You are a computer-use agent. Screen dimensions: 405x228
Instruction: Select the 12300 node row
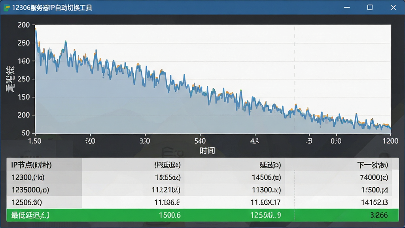(202, 177)
